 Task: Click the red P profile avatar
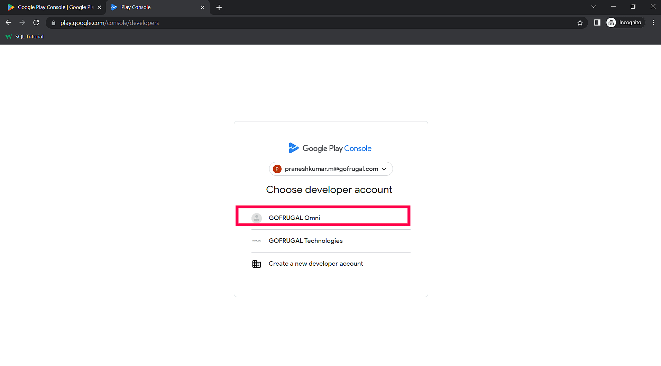pos(277,169)
